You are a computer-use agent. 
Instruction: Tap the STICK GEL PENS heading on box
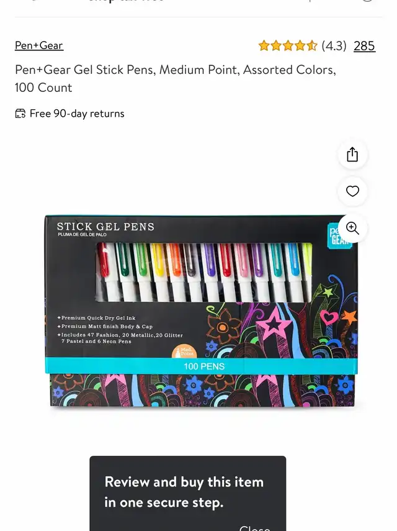[x=105, y=227]
